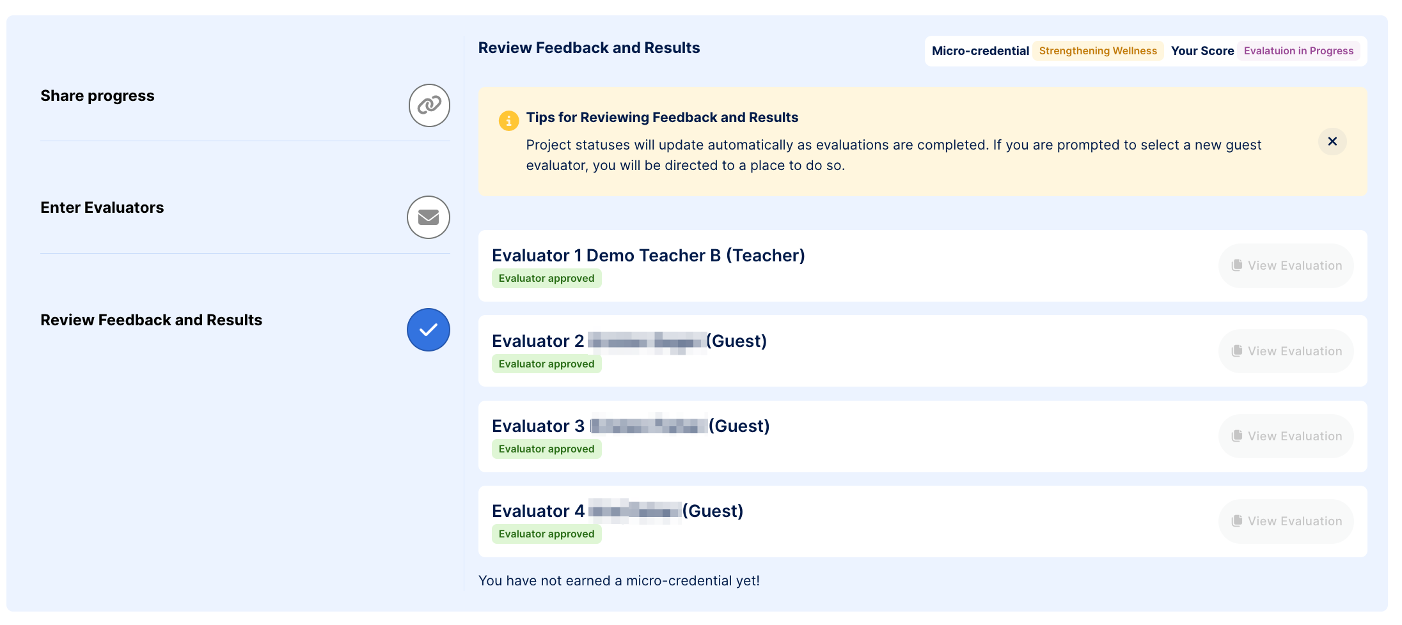Click Evaluator 1 Demo Teacher B heading
Screen dimensions: 1402x625
point(648,256)
